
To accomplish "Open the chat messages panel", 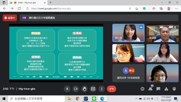I will [158, 89].
